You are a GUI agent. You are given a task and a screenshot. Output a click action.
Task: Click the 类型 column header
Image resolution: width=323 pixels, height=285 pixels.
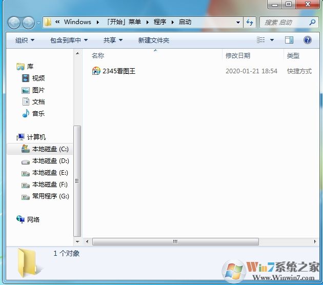[x=293, y=55]
